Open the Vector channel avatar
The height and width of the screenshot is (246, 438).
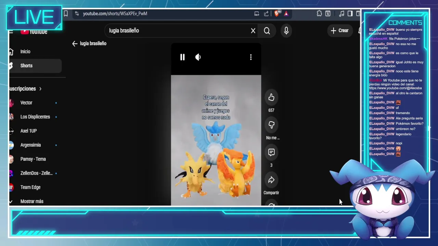tap(11, 103)
